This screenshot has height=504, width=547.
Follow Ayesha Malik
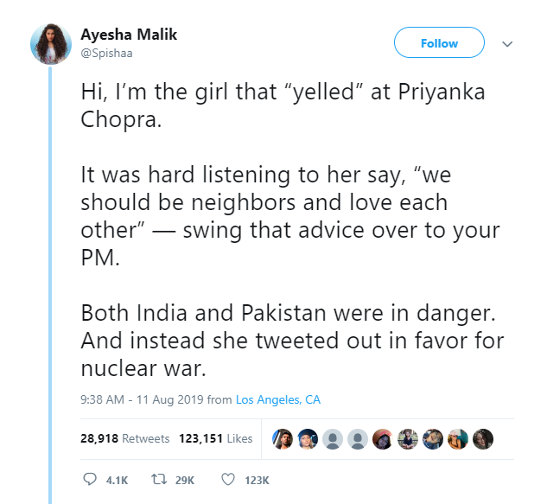coord(439,43)
